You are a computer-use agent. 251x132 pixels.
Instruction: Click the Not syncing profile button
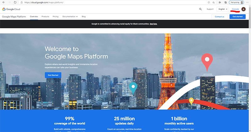coord(237,3)
